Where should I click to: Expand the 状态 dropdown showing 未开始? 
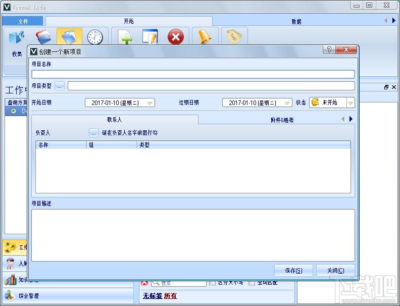pyautogui.click(x=350, y=103)
